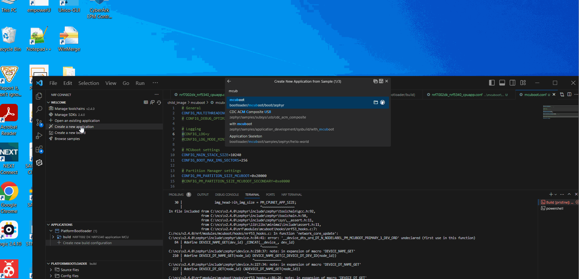The height and width of the screenshot is (279, 579).
Task: Open the Edit menu
Action: coord(68,83)
